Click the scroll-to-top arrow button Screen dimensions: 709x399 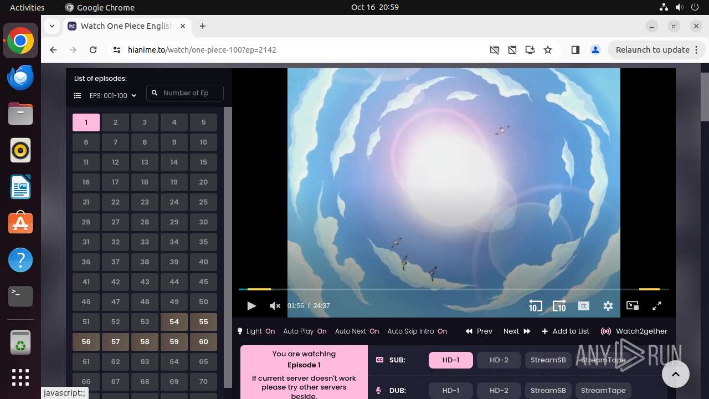(676, 374)
